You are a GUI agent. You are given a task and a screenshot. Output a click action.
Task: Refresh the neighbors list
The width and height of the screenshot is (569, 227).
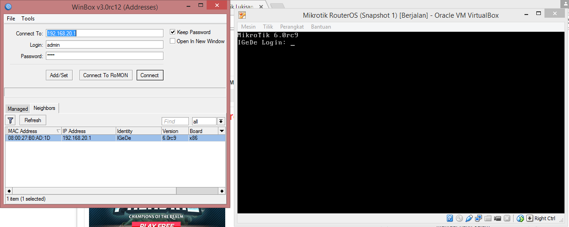[33, 120]
